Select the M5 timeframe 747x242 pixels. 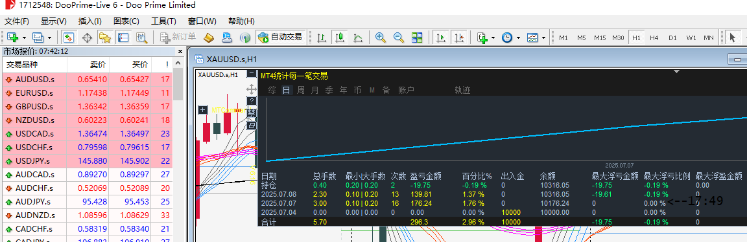click(x=581, y=38)
